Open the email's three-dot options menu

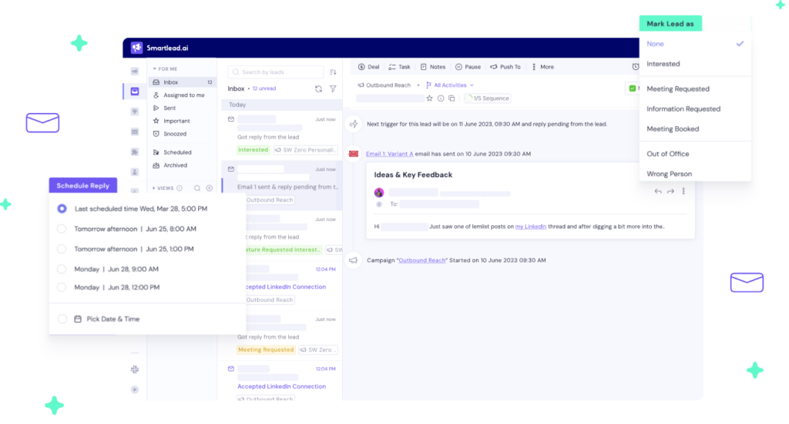click(683, 192)
